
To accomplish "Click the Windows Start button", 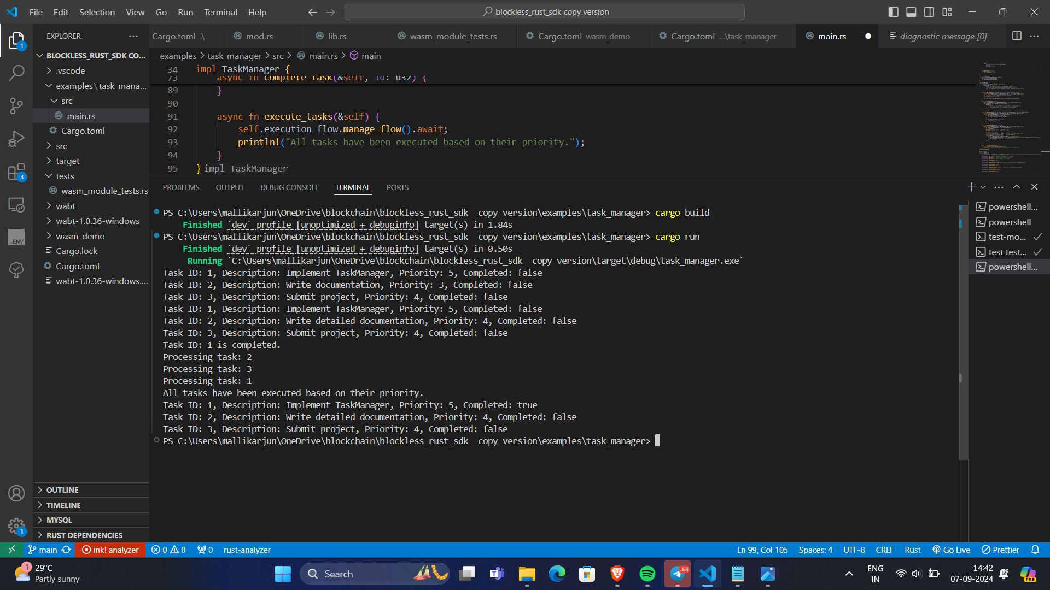I will pyautogui.click(x=283, y=574).
